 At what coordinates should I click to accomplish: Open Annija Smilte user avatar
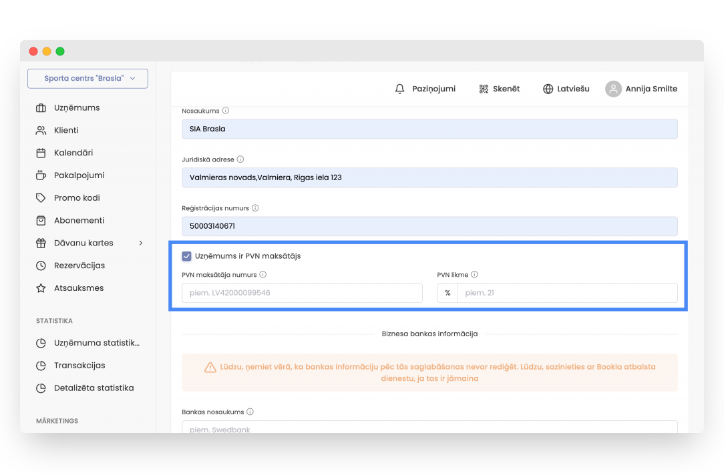pos(613,89)
